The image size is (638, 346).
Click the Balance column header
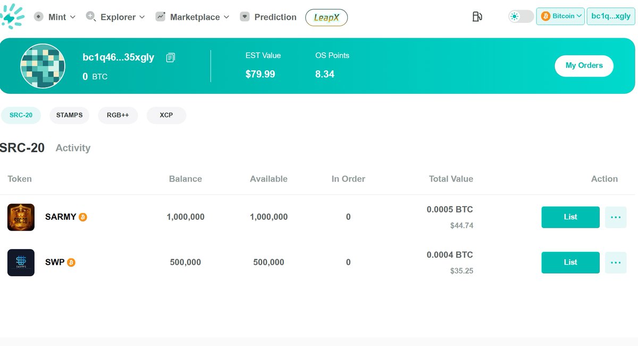click(x=186, y=179)
